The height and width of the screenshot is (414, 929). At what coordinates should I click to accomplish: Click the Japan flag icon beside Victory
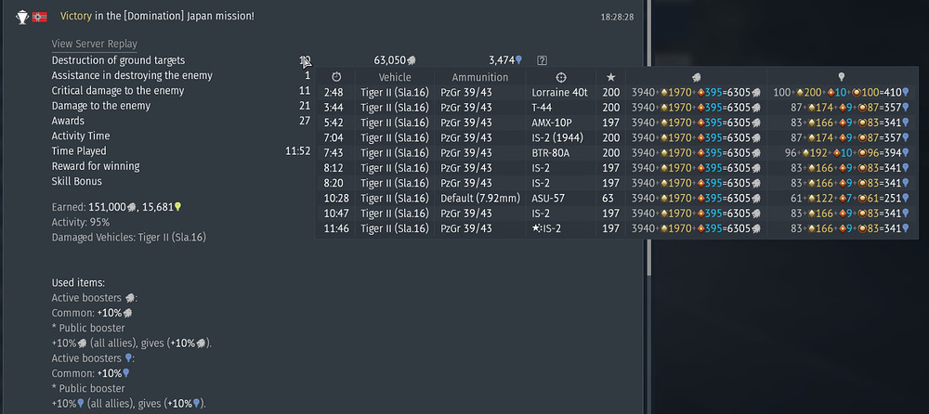40,17
